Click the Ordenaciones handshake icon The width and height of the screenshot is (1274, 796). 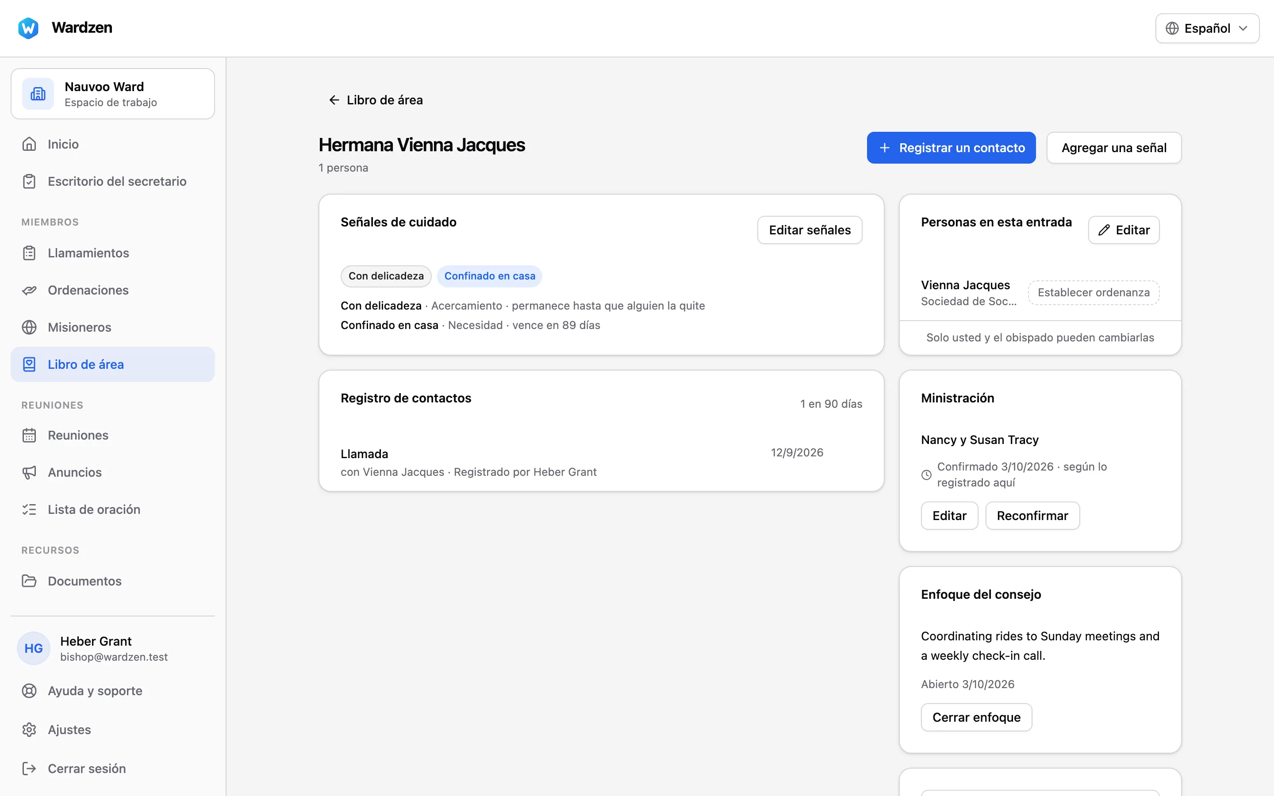(x=30, y=290)
